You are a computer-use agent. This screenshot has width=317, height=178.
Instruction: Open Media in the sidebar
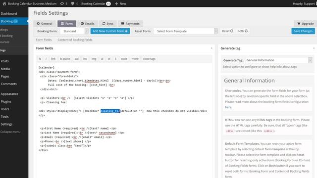(x=5, y=69)
